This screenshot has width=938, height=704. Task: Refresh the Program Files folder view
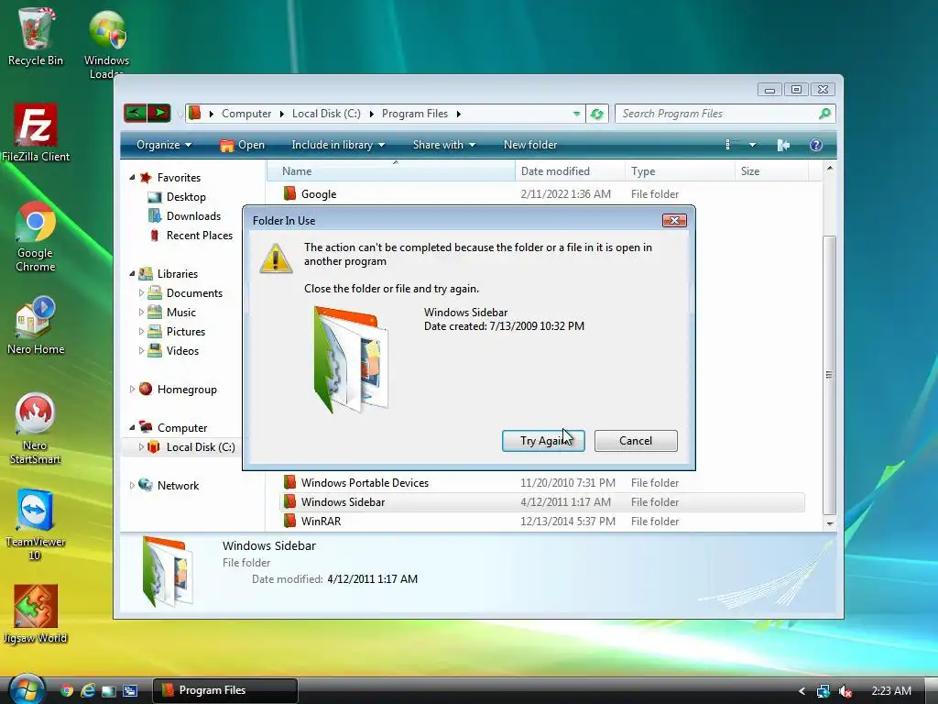pos(597,114)
